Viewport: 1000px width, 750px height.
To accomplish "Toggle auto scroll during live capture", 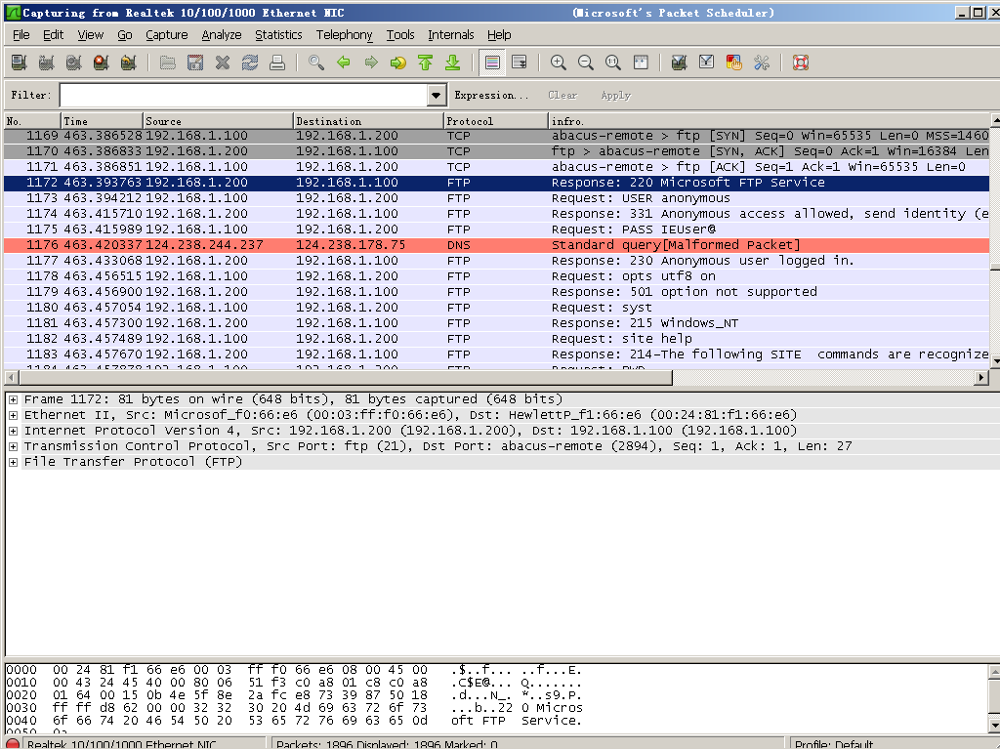I will (x=520, y=62).
